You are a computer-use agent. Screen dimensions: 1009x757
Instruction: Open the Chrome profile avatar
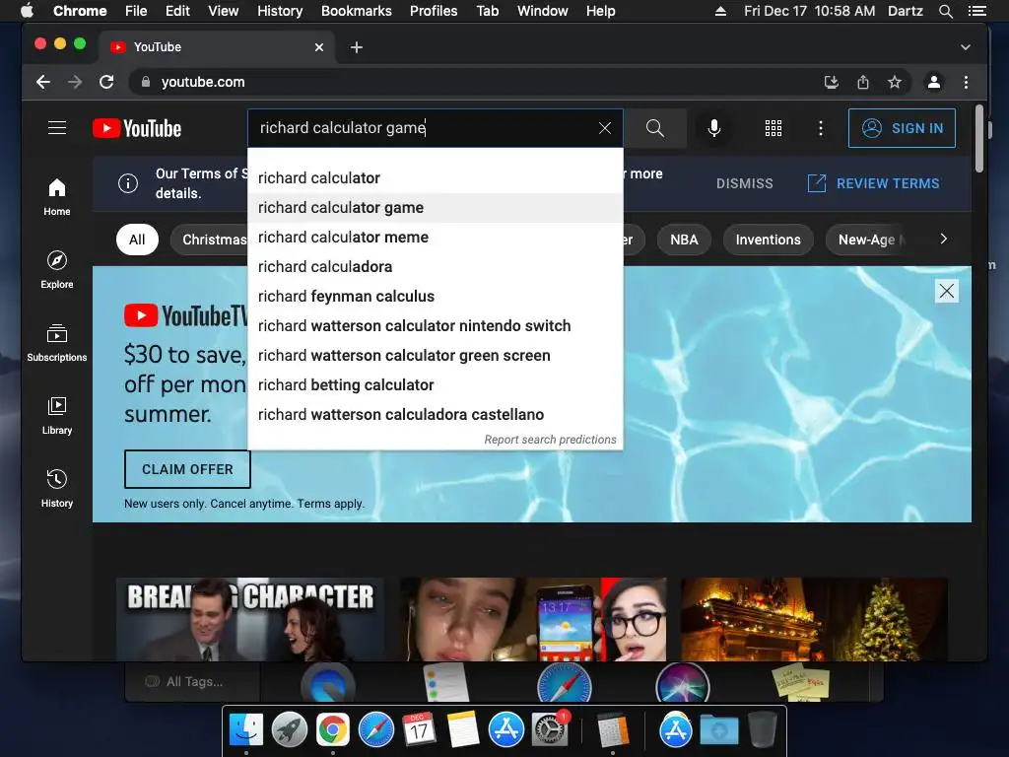[x=934, y=82]
